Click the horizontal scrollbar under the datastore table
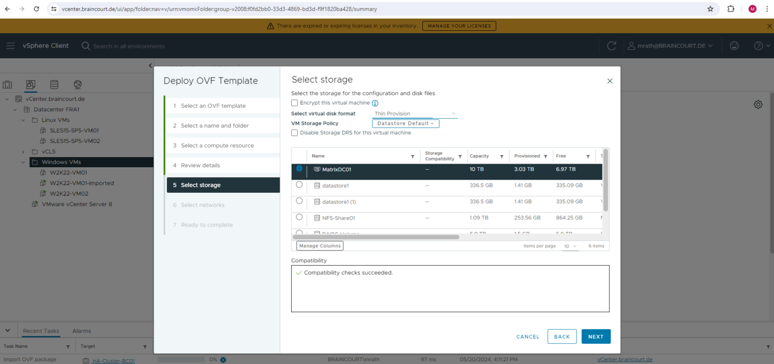Screen dimensions: 774x364 click(375, 236)
